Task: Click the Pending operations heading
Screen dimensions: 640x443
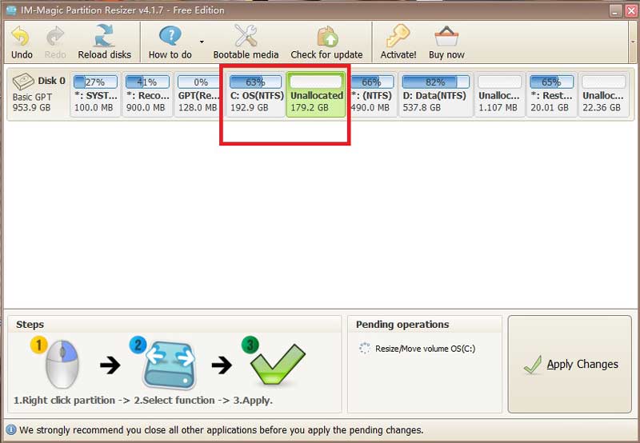Action: tap(402, 325)
